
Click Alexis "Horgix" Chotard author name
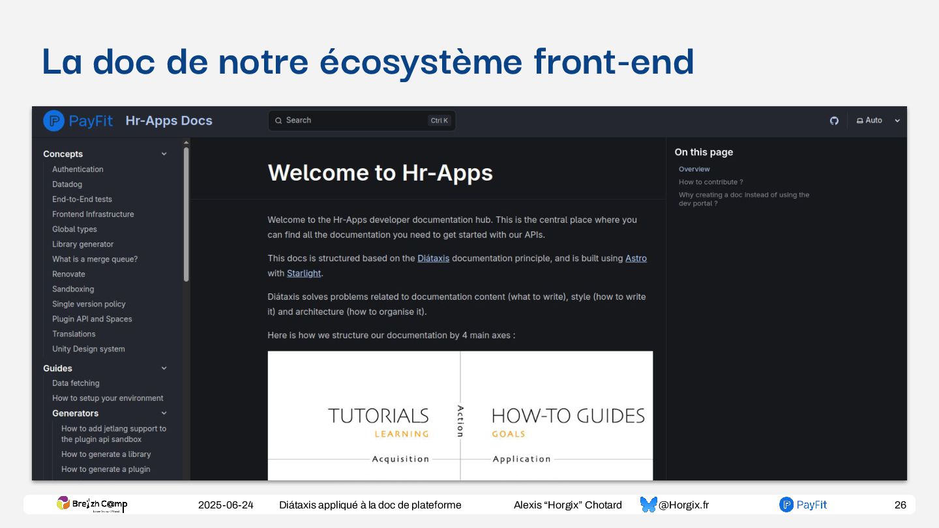click(568, 505)
